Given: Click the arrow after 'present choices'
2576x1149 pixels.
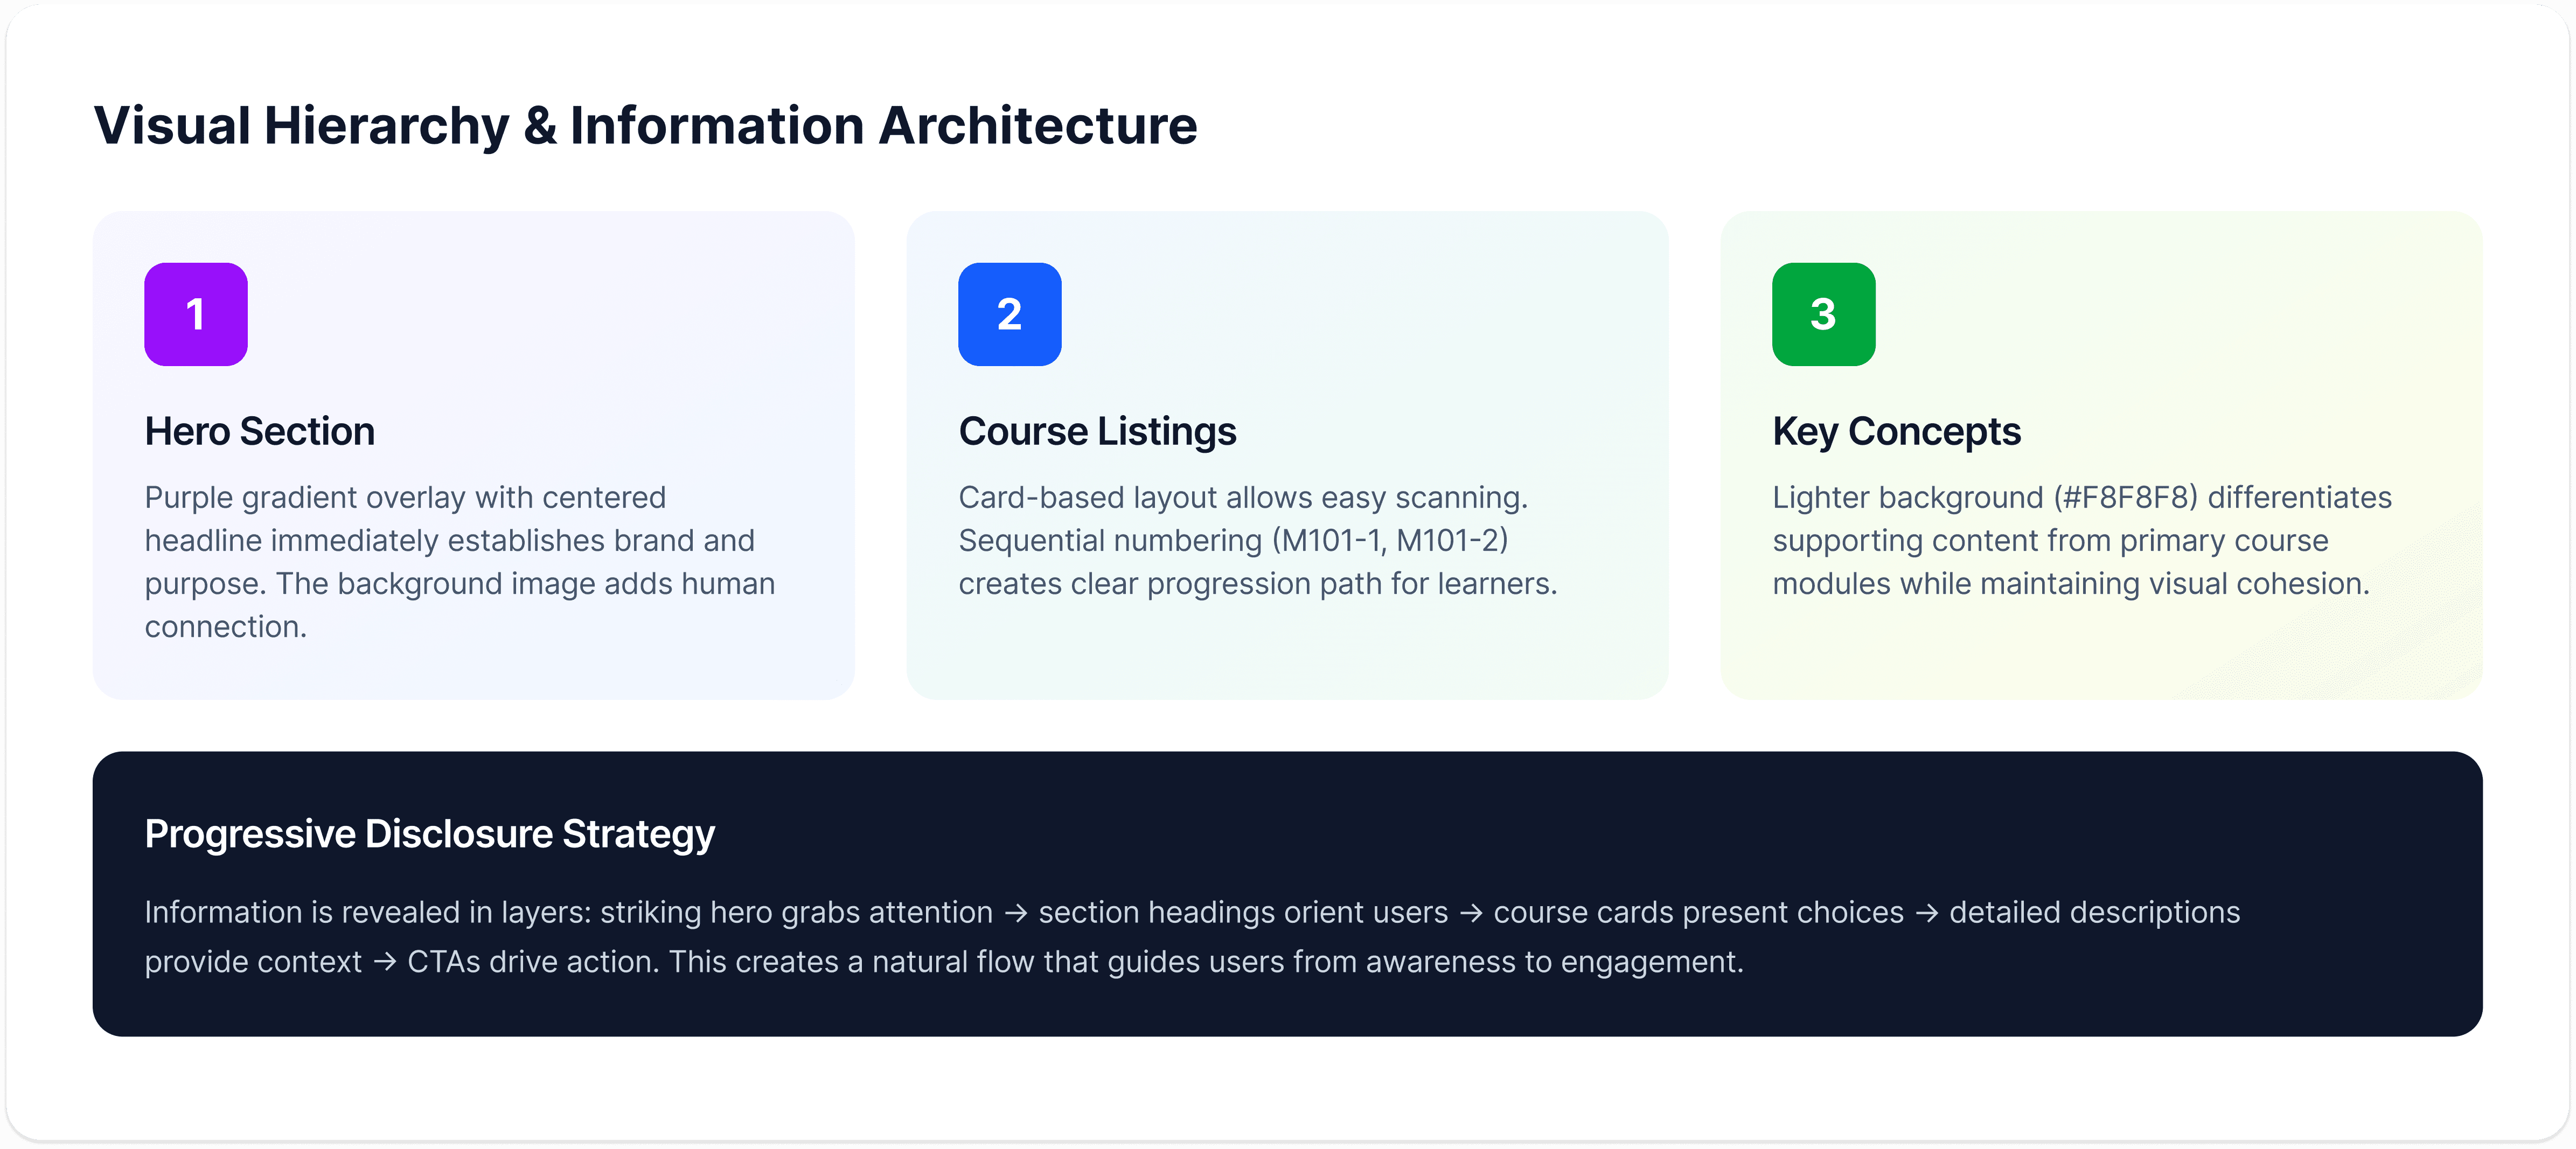Looking at the screenshot, I should click(x=1926, y=913).
